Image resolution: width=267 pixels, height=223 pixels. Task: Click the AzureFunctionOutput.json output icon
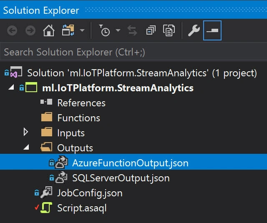(x=61, y=162)
